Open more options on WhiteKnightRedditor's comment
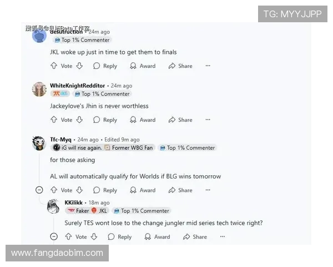 [x=208, y=120]
